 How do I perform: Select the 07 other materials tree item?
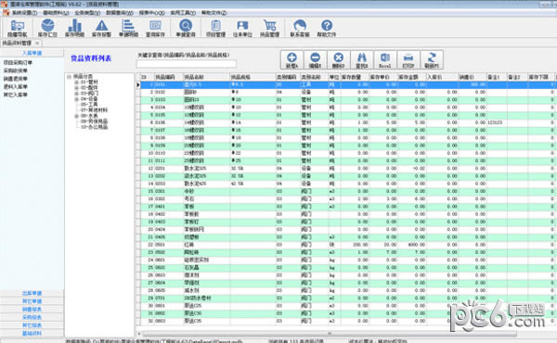click(94, 110)
